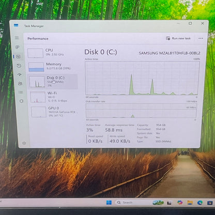Minimize the Task Manager window
The height and width of the screenshot is (215, 215).
pyautogui.click(x=178, y=23)
